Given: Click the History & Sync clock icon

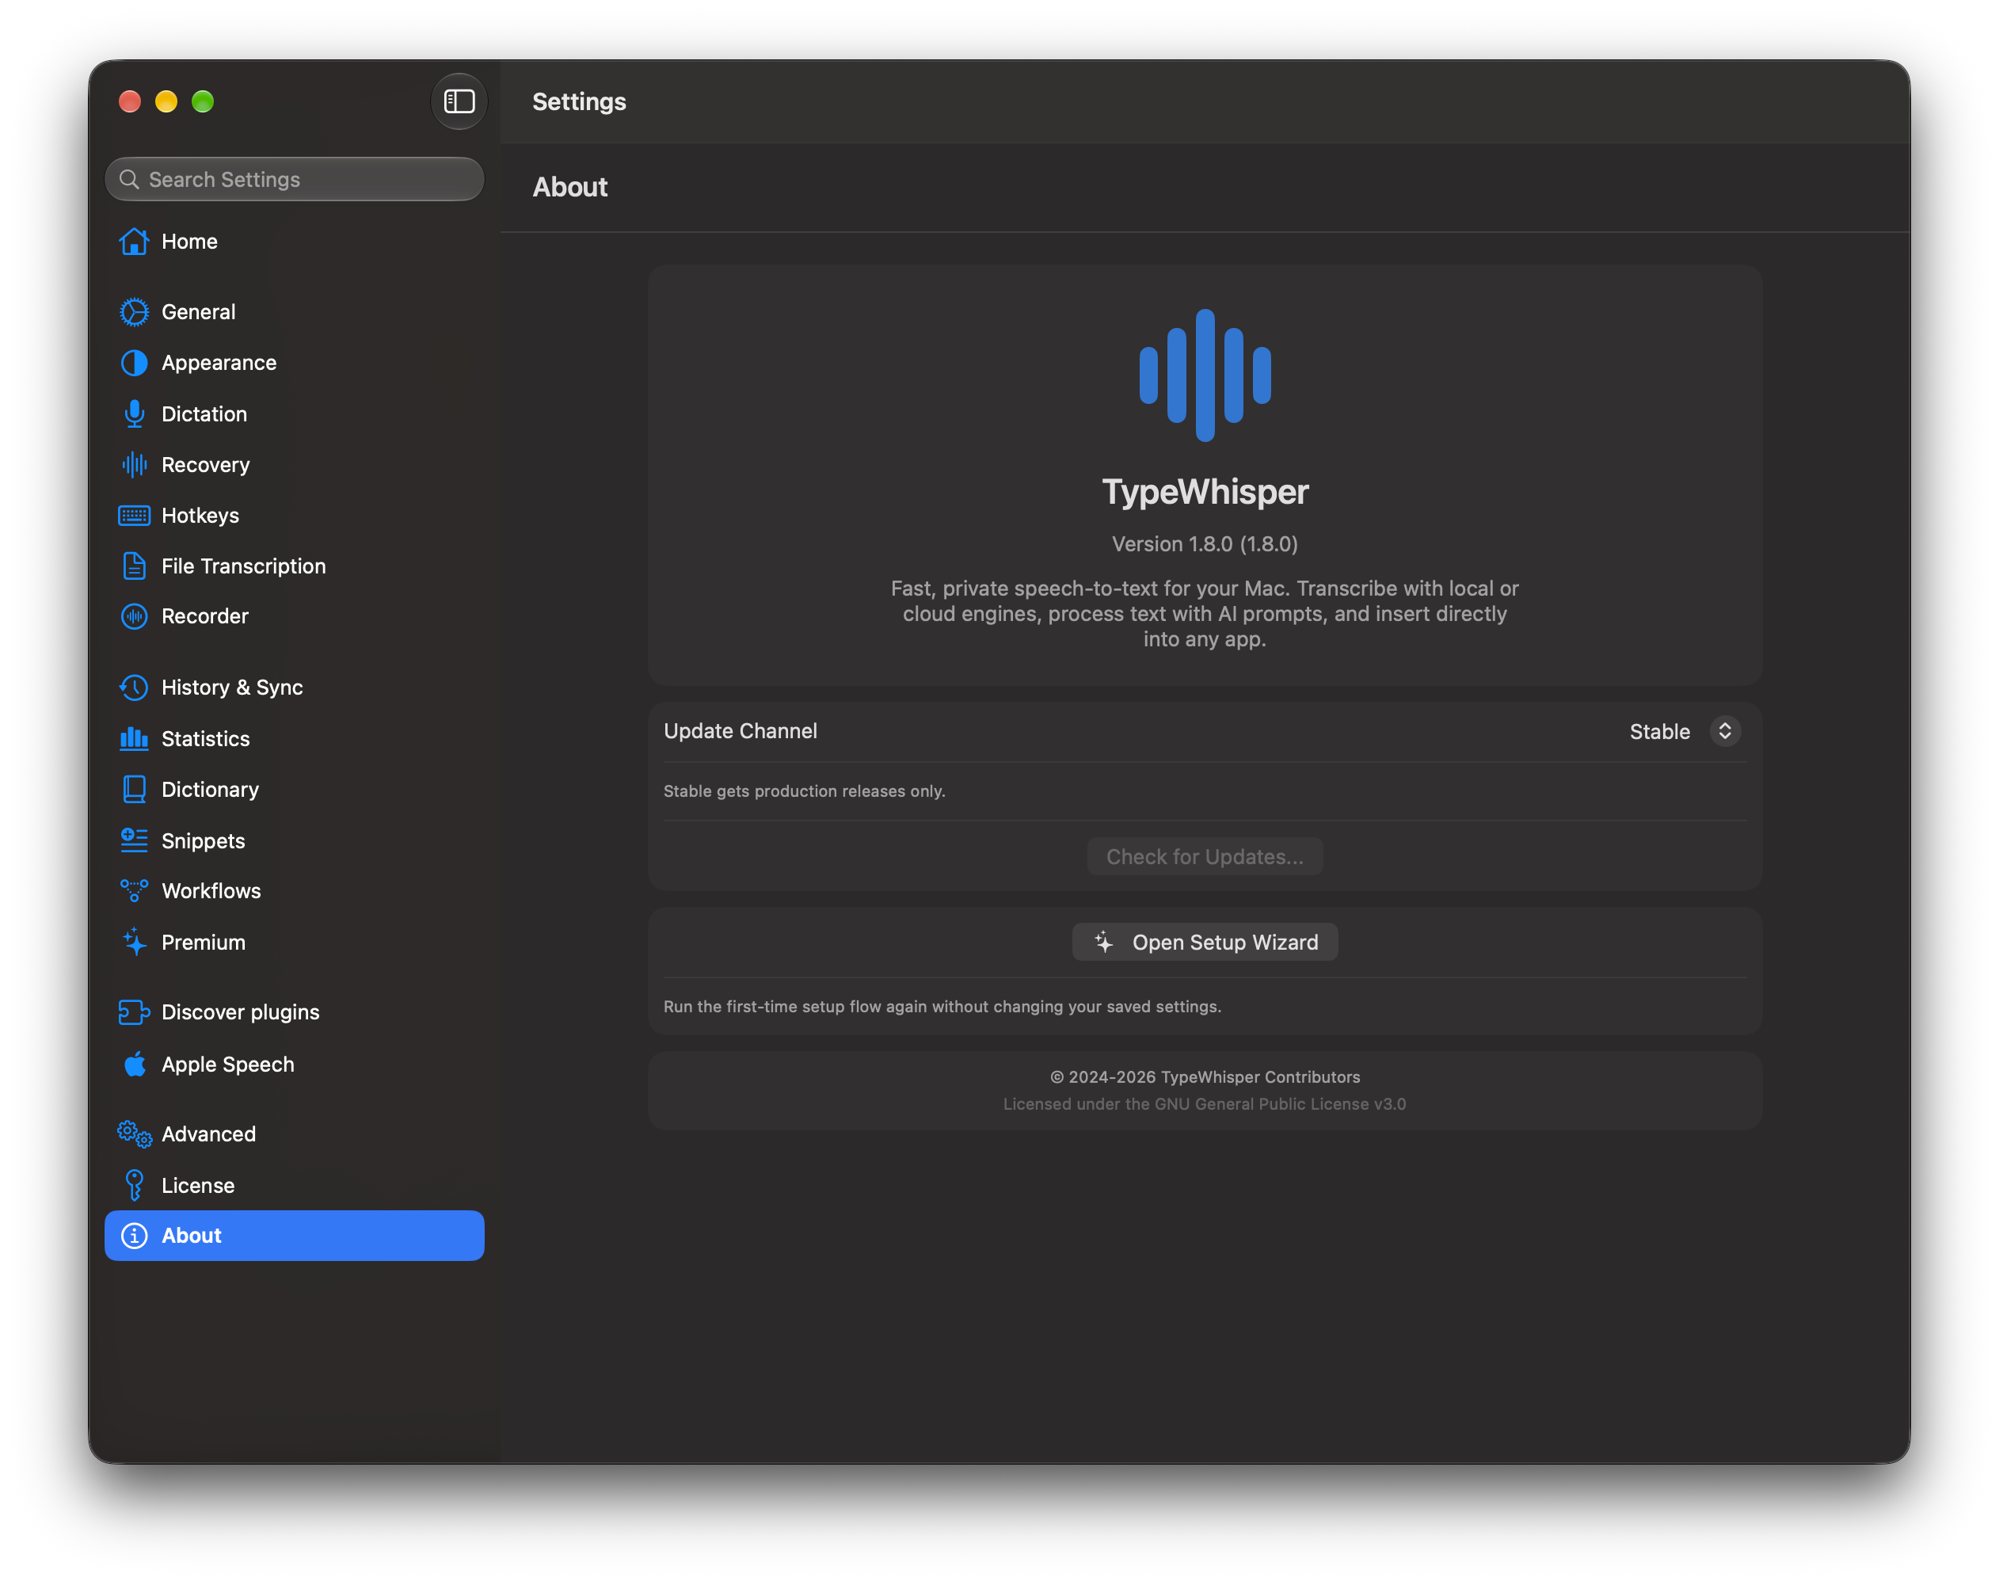Looking at the screenshot, I should coord(134,688).
